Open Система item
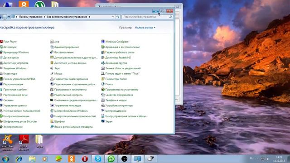The image size is (290, 163). click(x=7, y=101)
